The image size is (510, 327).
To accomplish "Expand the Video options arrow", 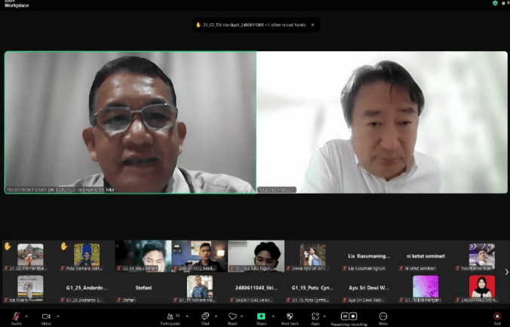I will [x=58, y=316].
